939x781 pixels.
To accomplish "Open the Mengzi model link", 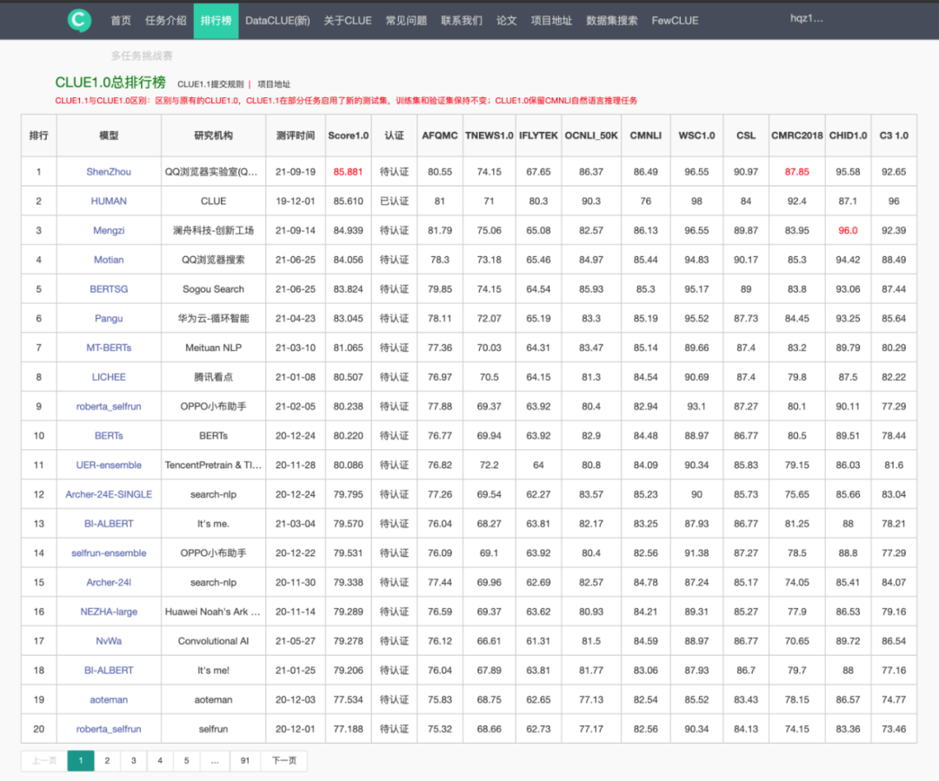I will pyautogui.click(x=109, y=230).
